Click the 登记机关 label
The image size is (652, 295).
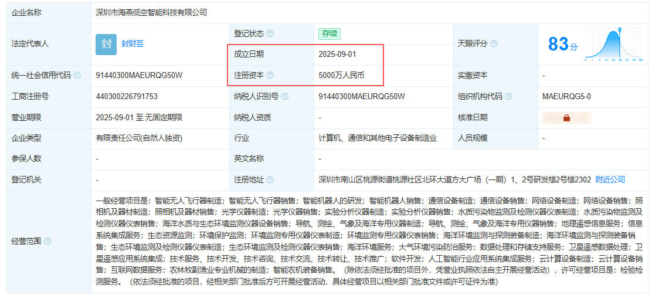click(x=26, y=179)
